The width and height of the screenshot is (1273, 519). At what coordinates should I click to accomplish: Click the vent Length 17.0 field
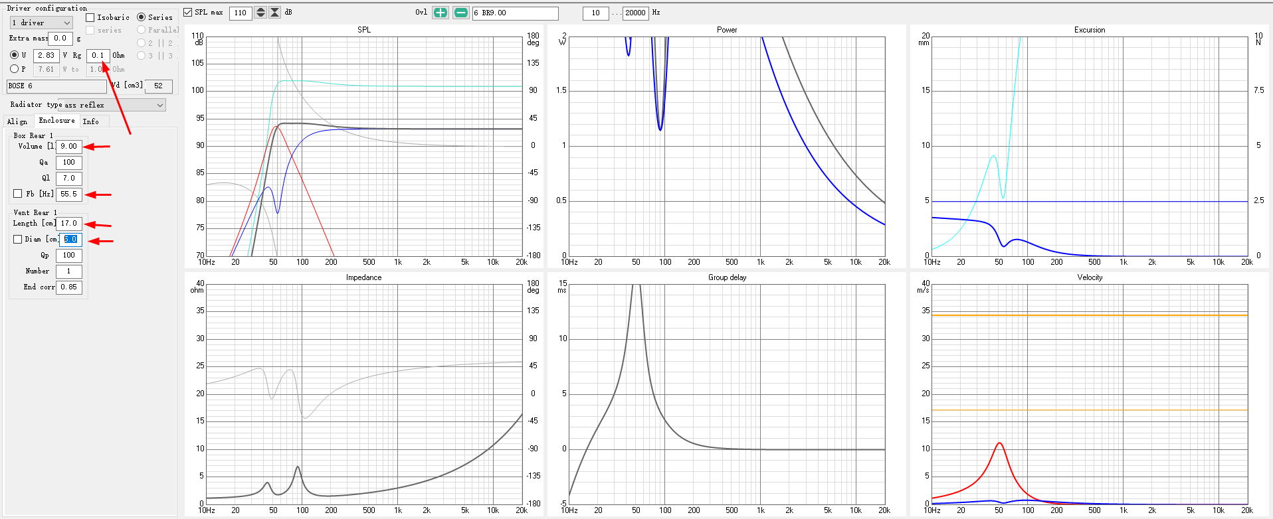tap(69, 224)
